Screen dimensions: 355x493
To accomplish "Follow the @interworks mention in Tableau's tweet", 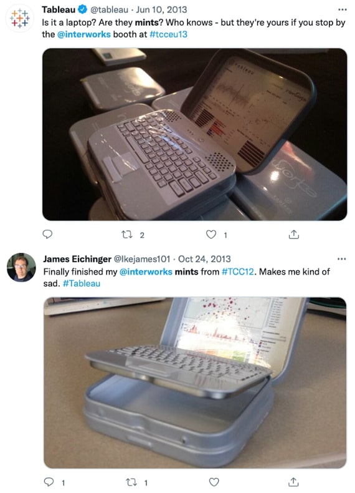I will 84,34.
